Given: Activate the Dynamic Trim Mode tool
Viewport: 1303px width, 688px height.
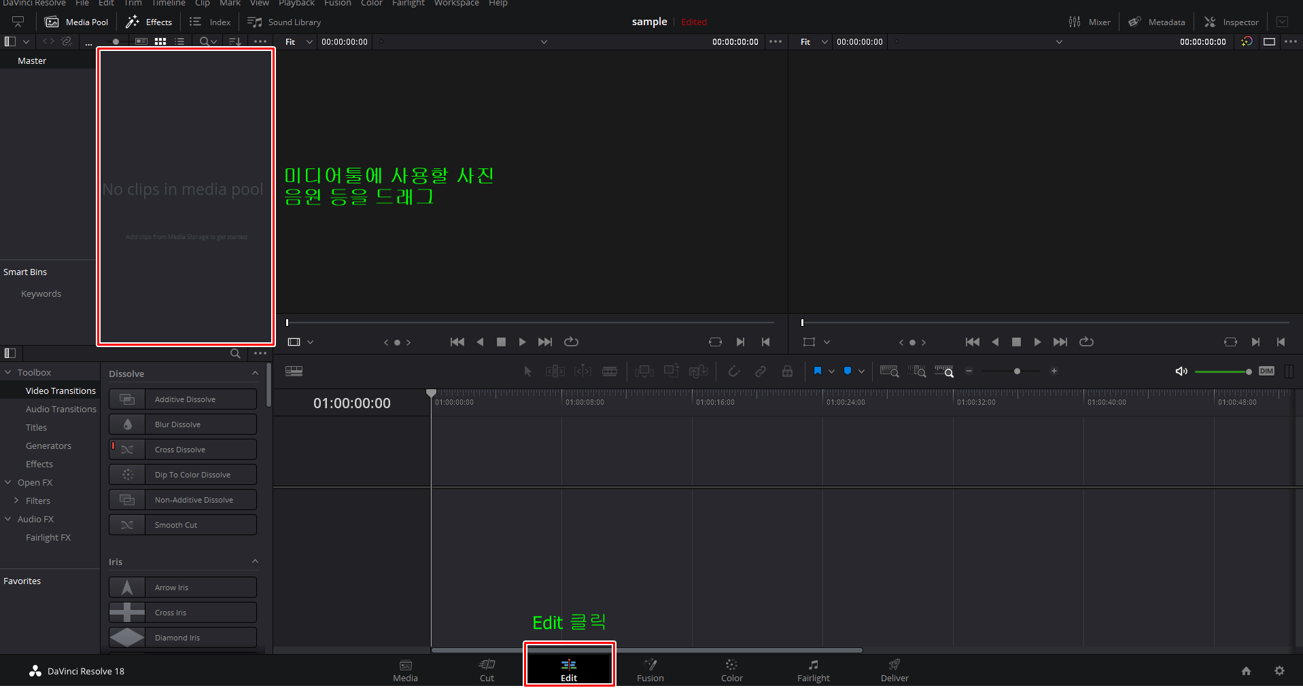Looking at the screenshot, I should tap(583, 371).
